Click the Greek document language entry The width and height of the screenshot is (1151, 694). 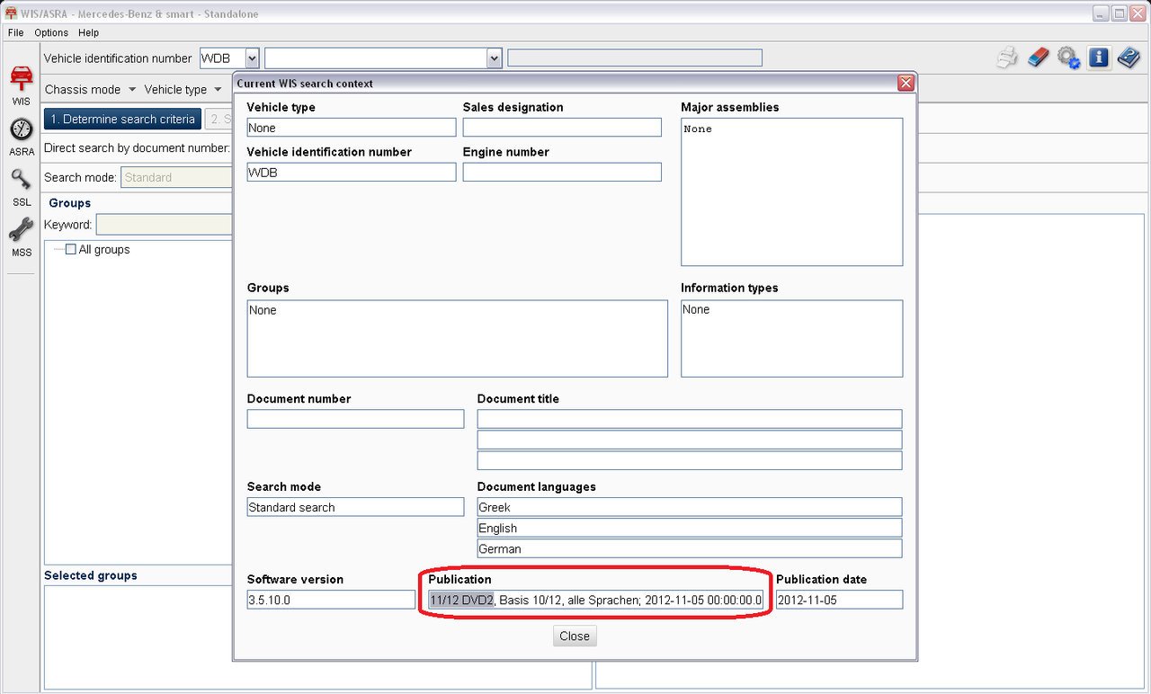coord(690,507)
